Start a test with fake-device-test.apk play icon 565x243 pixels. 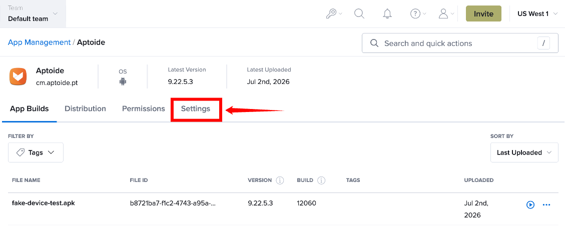pyautogui.click(x=530, y=205)
